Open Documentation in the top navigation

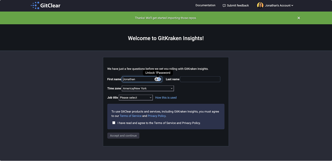point(205,5)
